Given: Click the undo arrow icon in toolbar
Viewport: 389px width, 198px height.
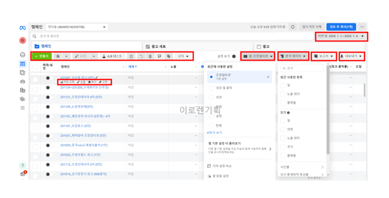Looking at the screenshot, I should tap(141, 56).
